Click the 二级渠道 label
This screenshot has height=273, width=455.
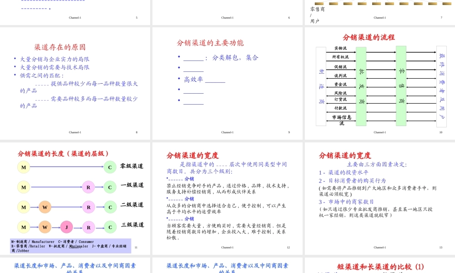pos(132,205)
